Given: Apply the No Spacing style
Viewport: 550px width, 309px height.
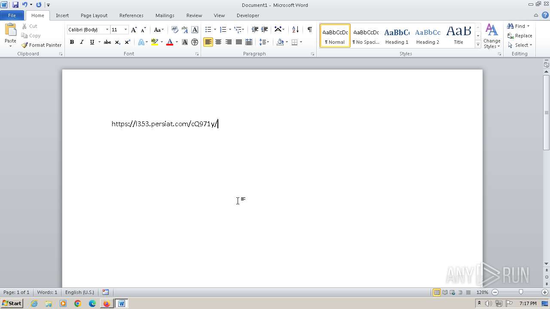Looking at the screenshot, I should coord(366,36).
